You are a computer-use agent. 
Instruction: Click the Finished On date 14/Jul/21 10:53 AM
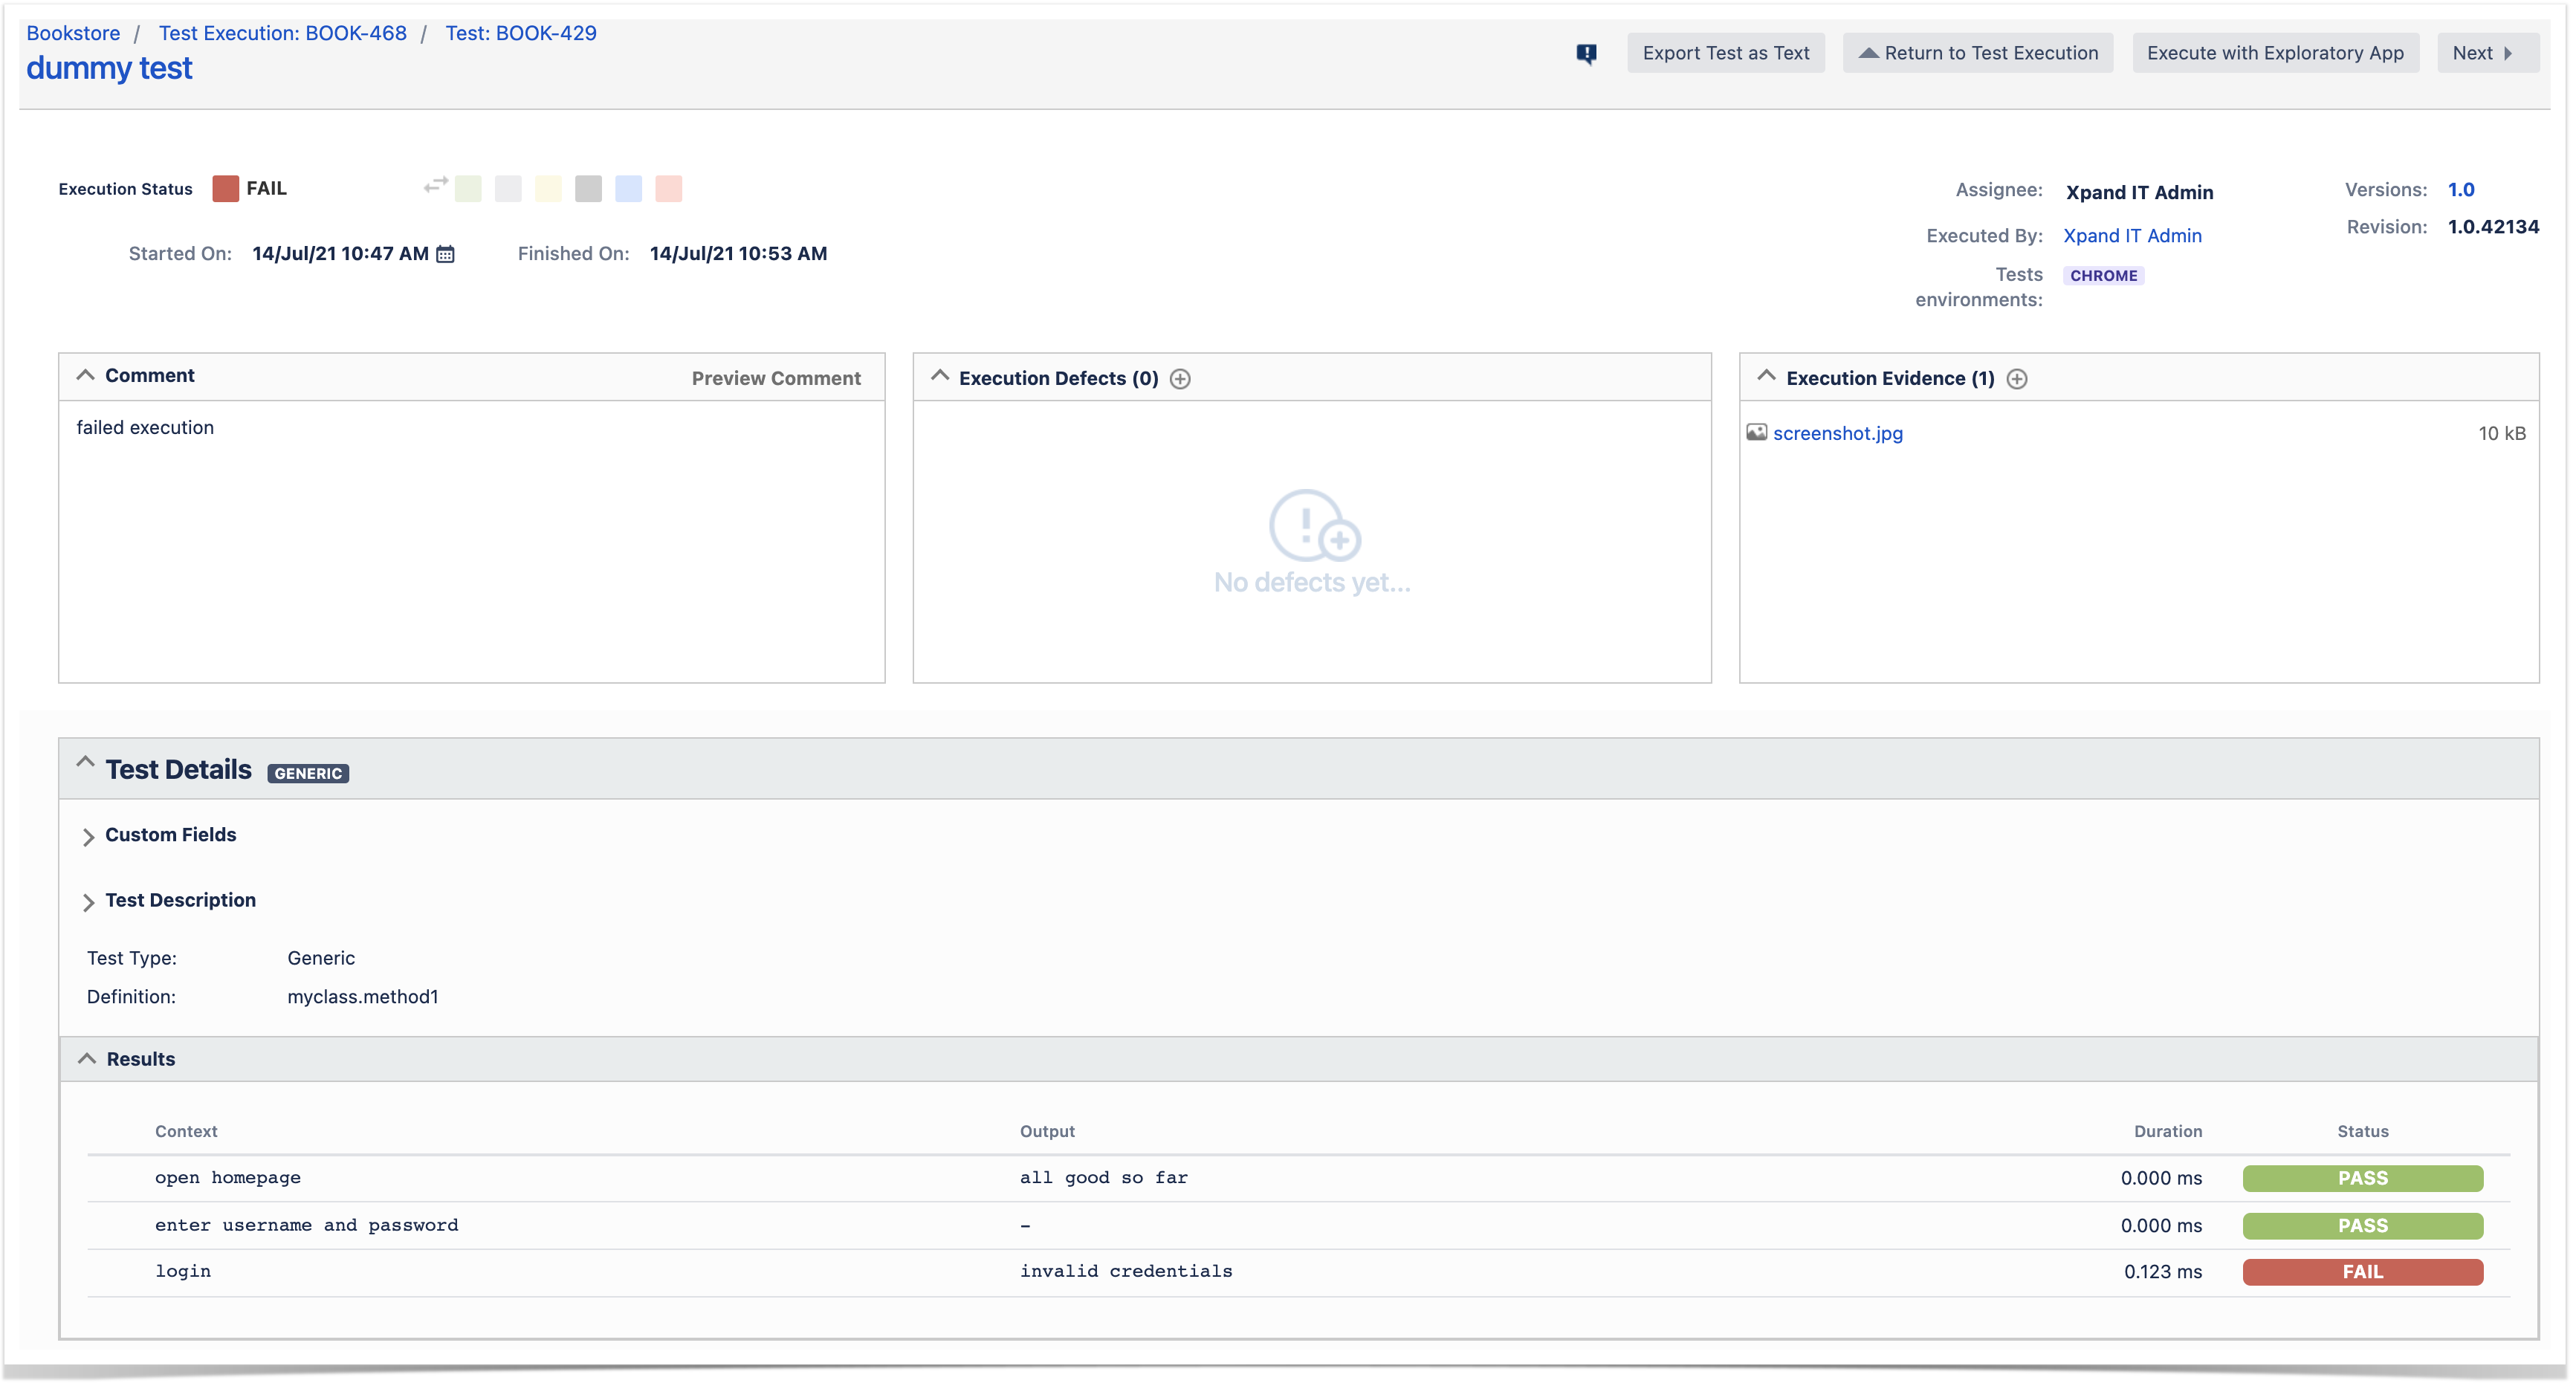tap(738, 254)
